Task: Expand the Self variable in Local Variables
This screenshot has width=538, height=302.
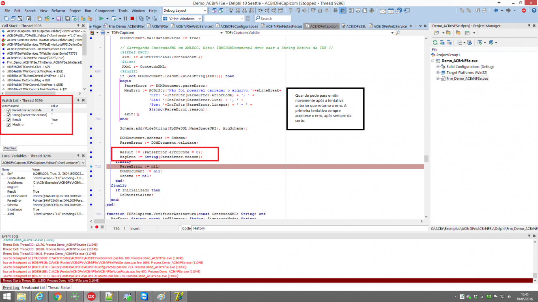Action: click(2, 174)
